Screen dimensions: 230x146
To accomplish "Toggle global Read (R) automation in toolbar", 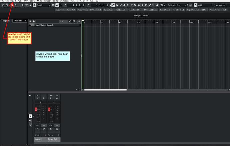I will click(23, 5).
